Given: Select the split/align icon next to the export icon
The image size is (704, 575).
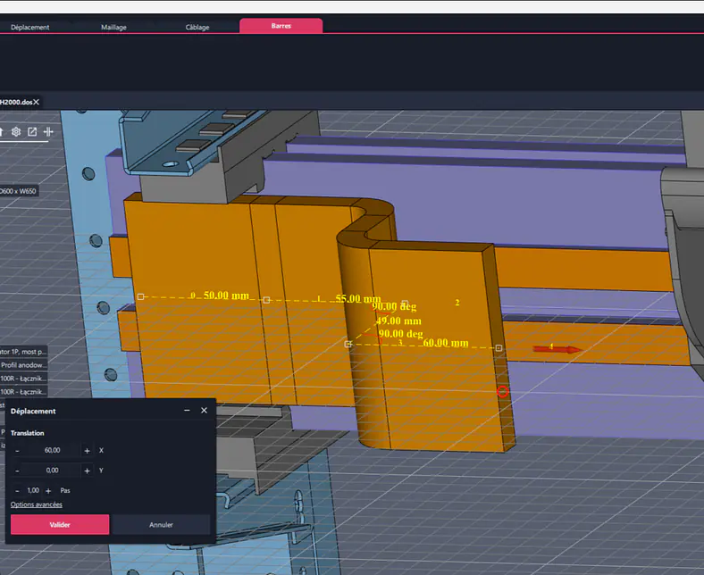Looking at the screenshot, I should pos(48,131).
